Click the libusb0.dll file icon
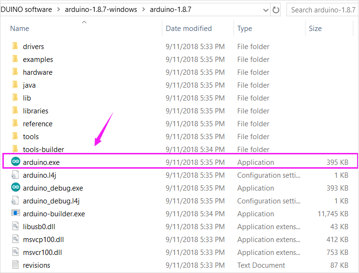The width and height of the screenshot is (359, 273). coord(15,226)
